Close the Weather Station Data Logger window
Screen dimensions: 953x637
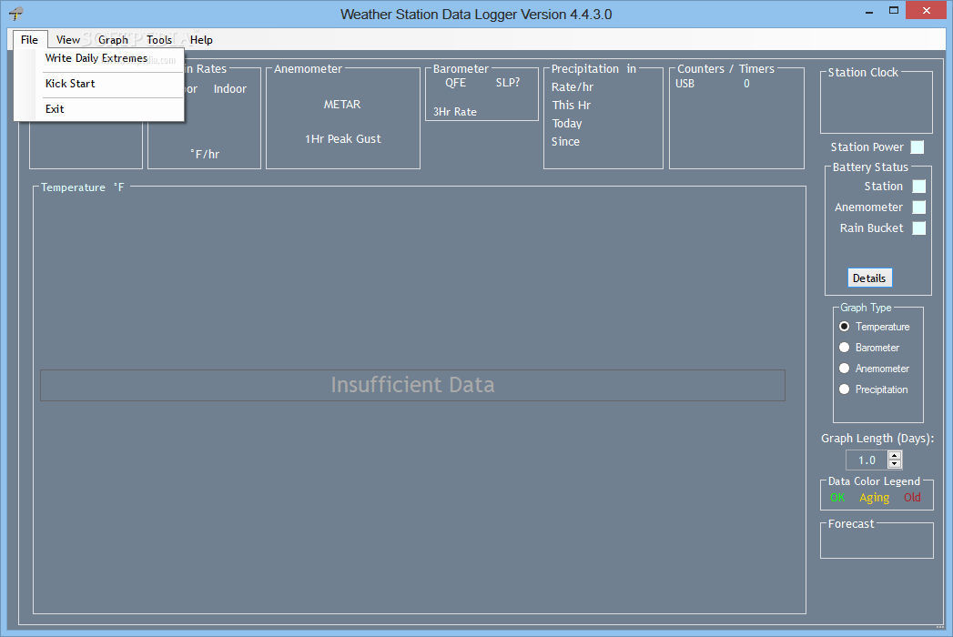(927, 10)
